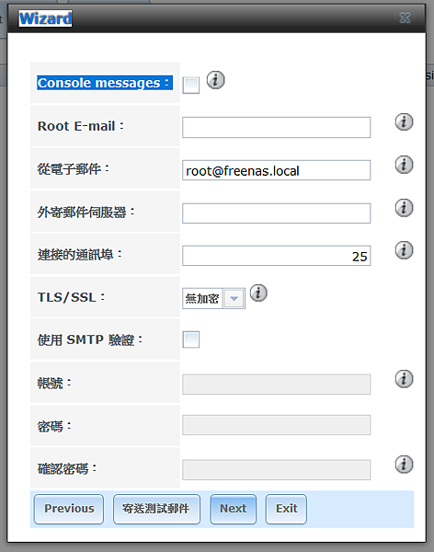Open info icon for Console messages
This screenshot has height=552, width=434.
215,80
